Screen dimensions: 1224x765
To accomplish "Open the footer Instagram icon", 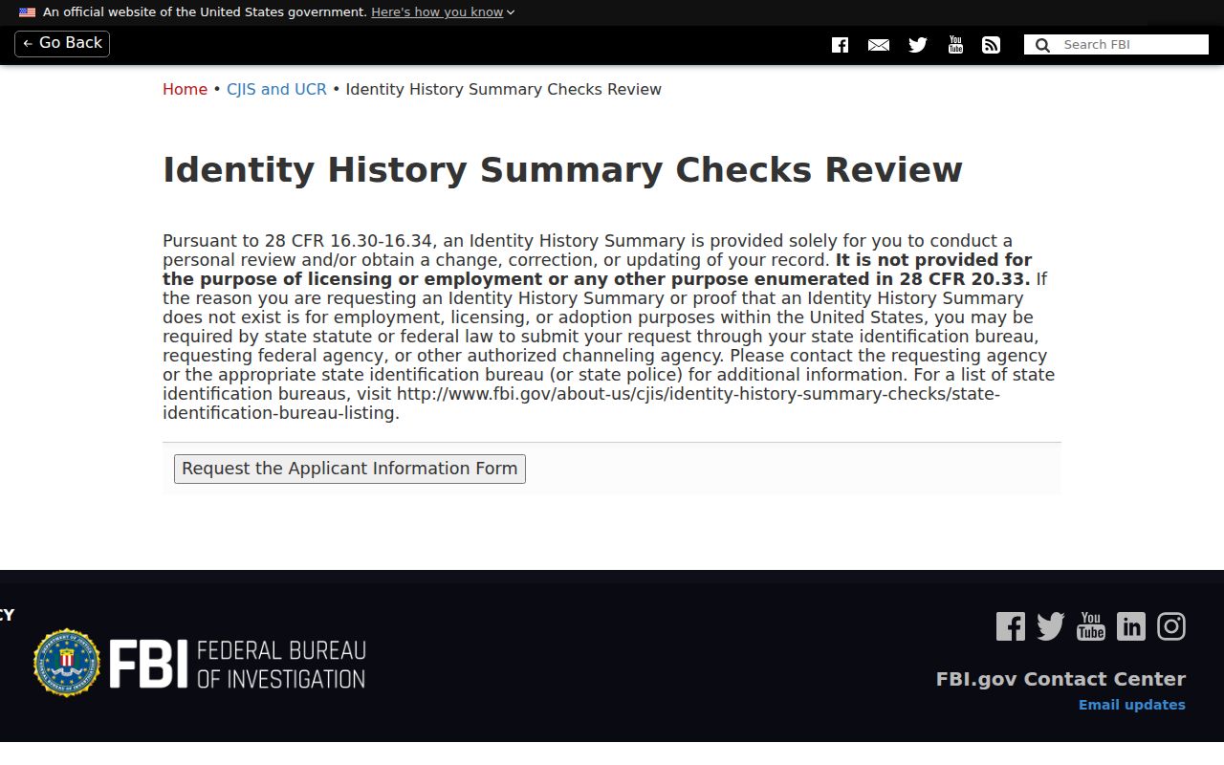I will pyautogui.click(x=1171, y=626).
